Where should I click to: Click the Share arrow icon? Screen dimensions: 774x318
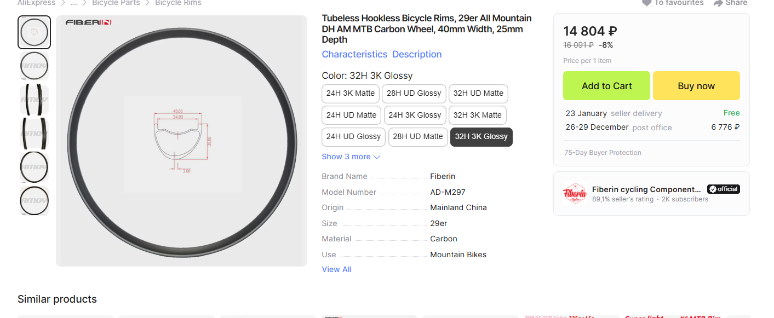coord(718,3)
